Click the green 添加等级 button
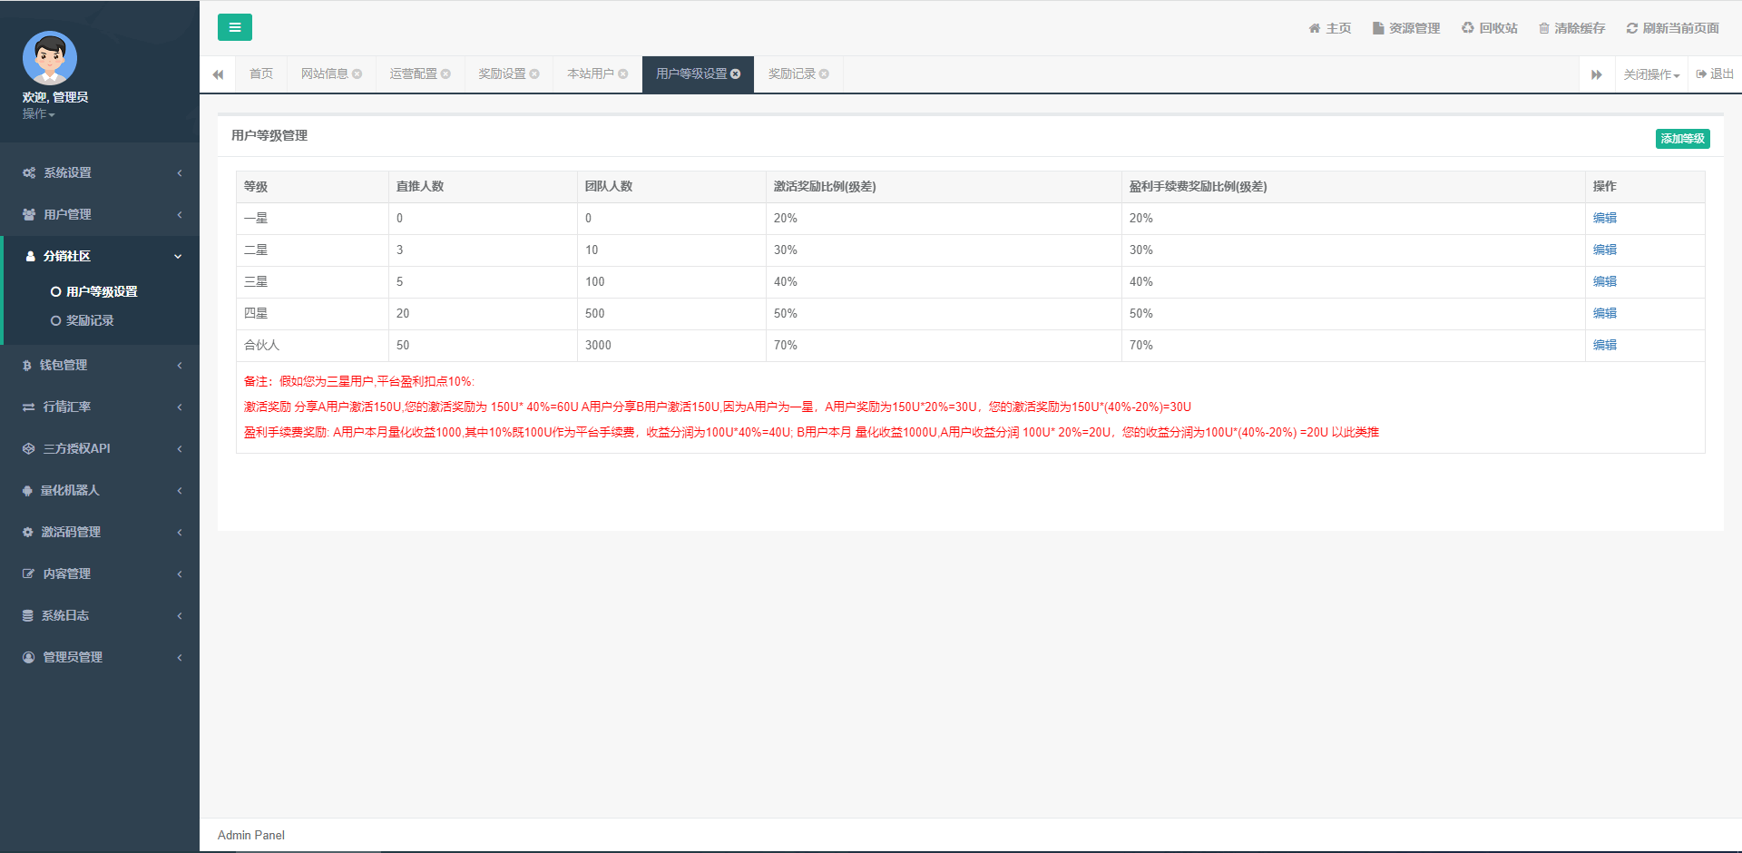Viewport: 1742px width, 853px height. coord(1682,139)
